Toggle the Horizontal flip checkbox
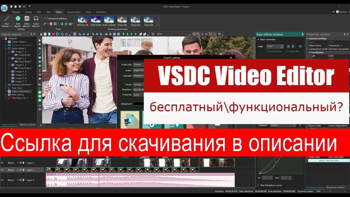Image resolution: width=350 pixels, height=197 pixels. (268, 51)
